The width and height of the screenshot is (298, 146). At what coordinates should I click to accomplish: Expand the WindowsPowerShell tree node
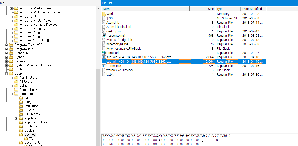tap(11, 41)
